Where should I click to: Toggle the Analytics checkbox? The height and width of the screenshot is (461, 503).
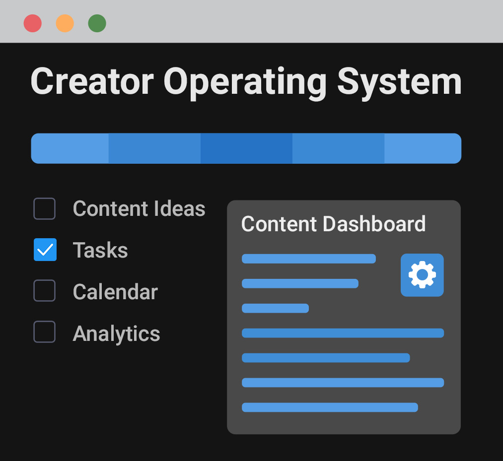pos(45,332)
